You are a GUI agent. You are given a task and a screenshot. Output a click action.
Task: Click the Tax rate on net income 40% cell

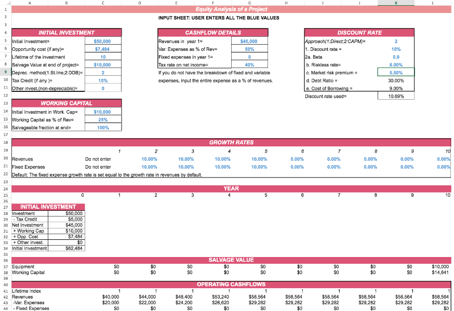click(x=249, y=65)
